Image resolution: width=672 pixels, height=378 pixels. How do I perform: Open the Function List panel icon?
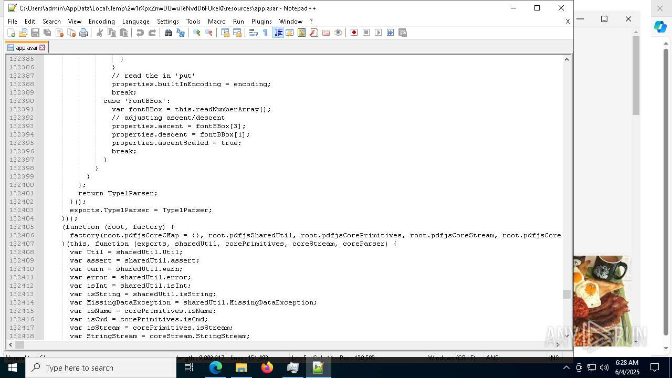314,33
